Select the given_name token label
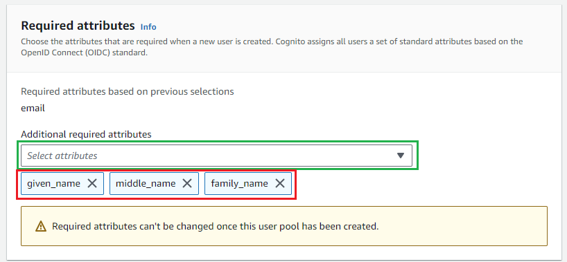This screenshot has height=262, width=567. (x=53, y=184)
